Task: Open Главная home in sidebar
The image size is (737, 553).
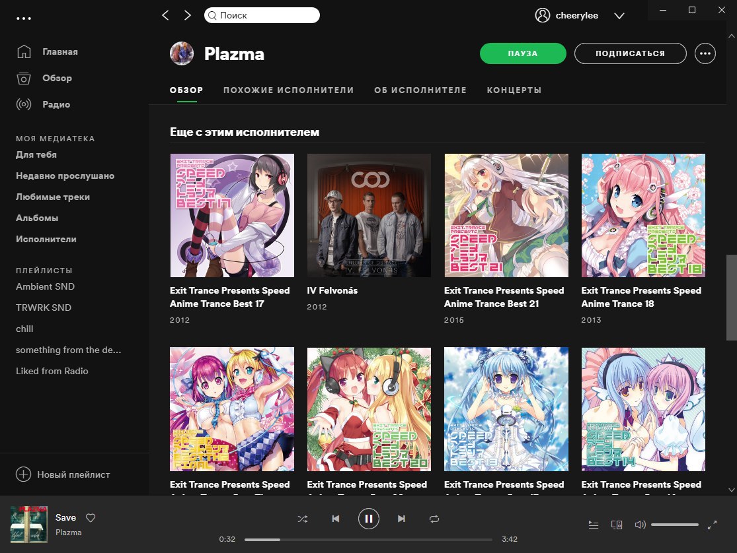Action: coord(47,51)
